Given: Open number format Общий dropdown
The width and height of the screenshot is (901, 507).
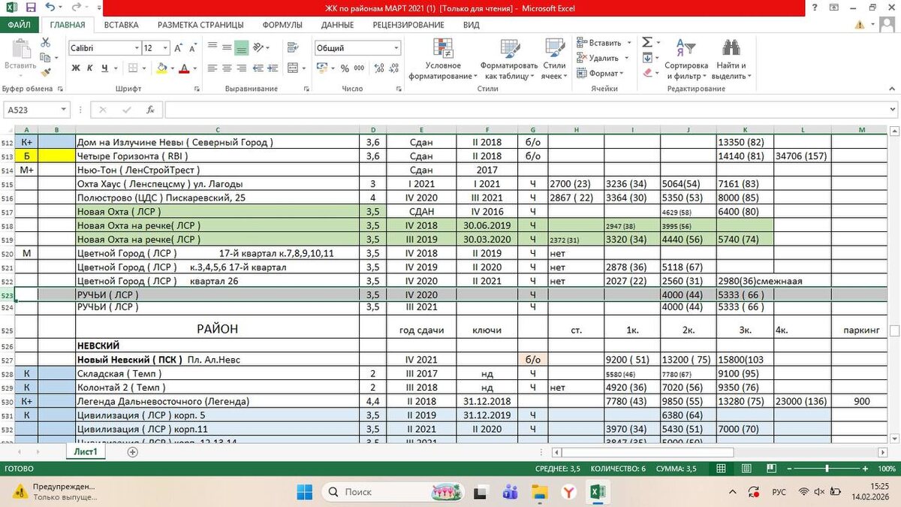Looking at the screenshot, I should coord(396,48).
